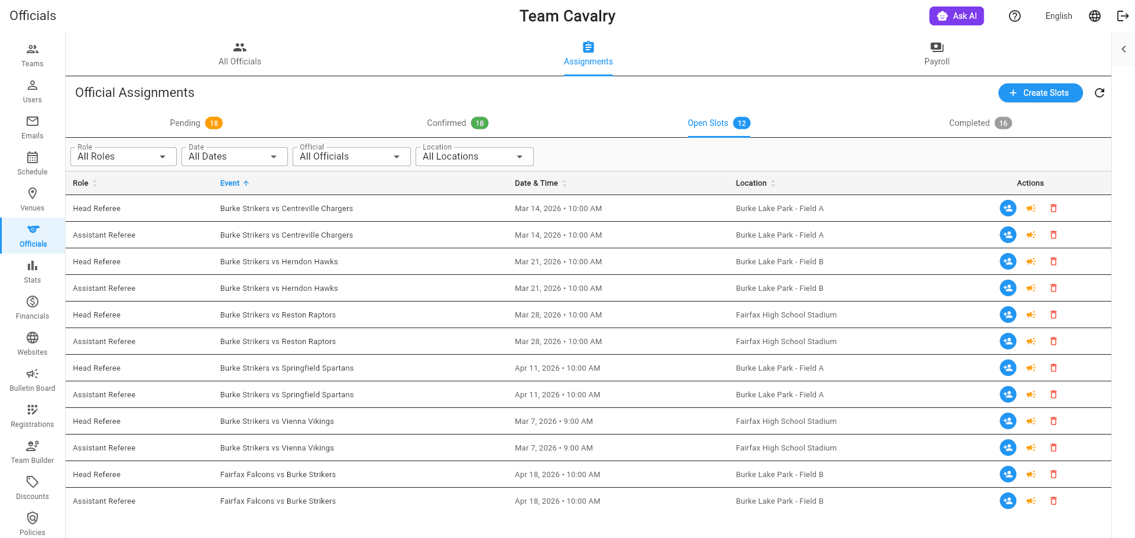1135x538 pixels.
Task: Open the Location filter dropdown
Action: click(x=474, y=157)
